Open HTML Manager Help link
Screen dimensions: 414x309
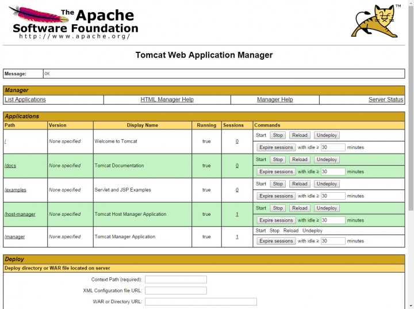[x=167, y=100]
